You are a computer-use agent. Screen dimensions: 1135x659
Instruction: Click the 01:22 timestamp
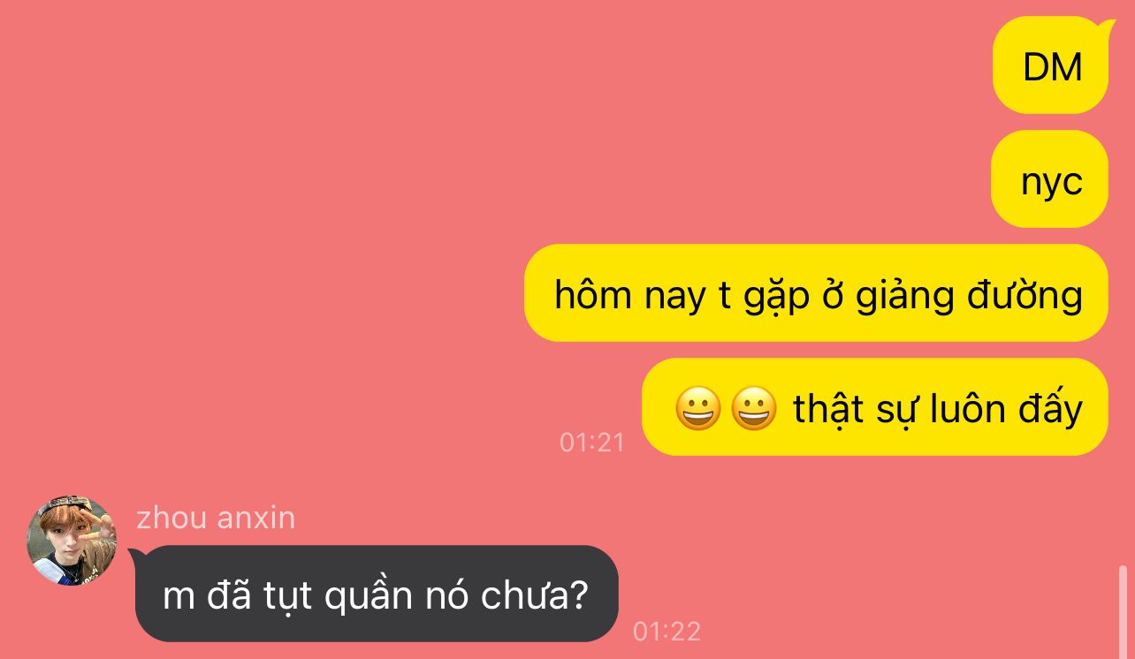tap(667, 631)
